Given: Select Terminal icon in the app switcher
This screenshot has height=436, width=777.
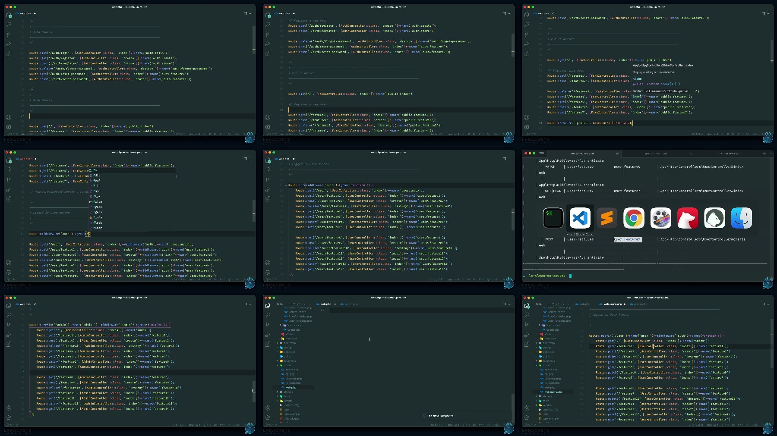Looking at the screenshot, I should (553, 218).
